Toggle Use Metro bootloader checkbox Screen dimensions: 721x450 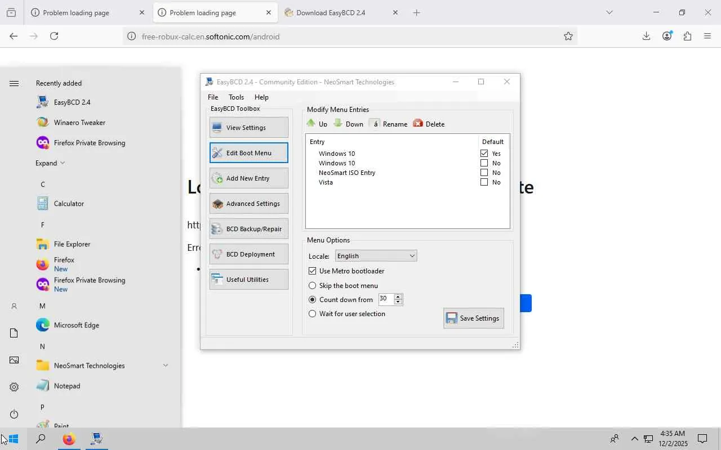pos(313,271)
